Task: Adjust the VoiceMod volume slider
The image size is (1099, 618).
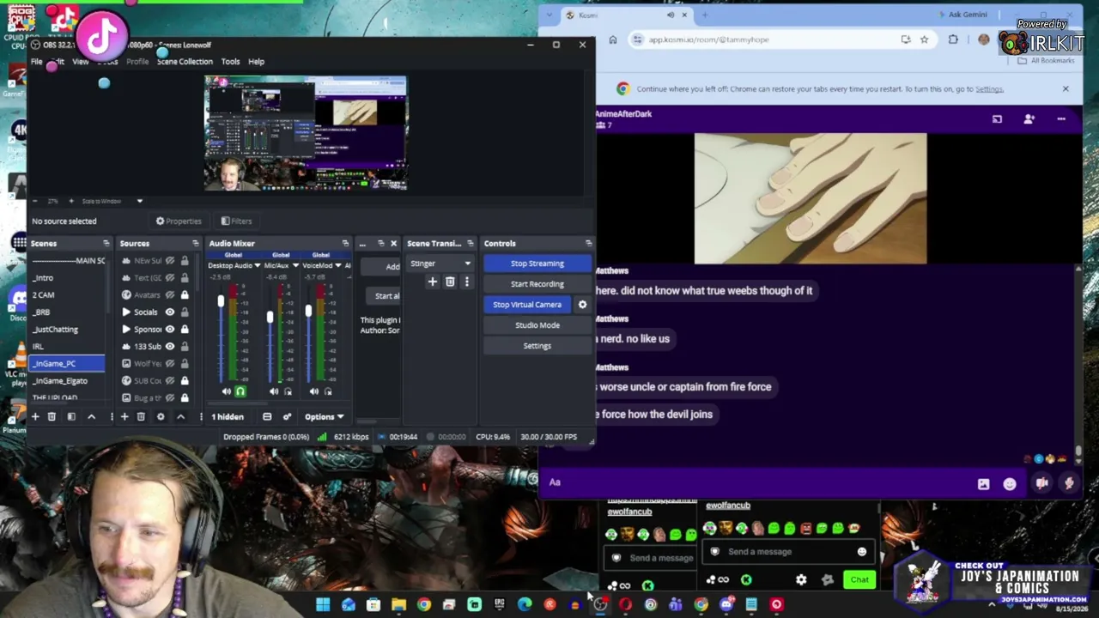Action: tap(308, 311)
